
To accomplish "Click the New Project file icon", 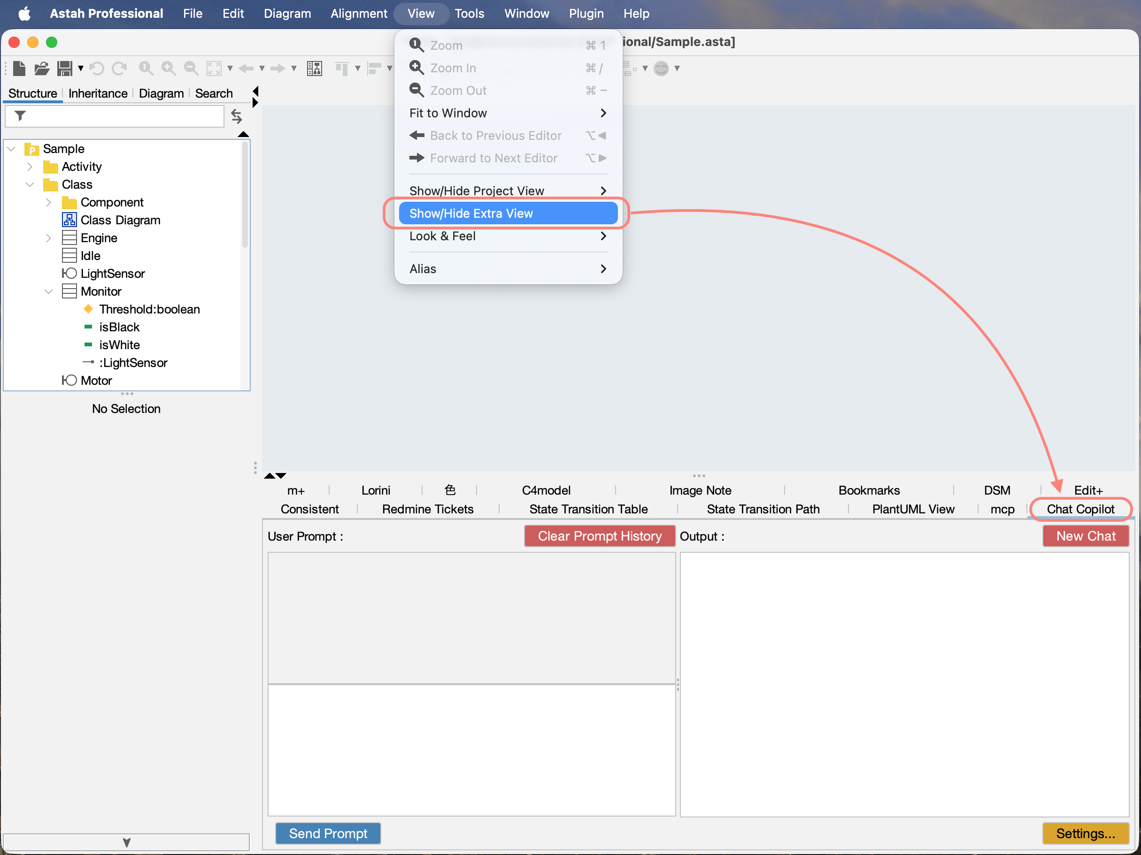I will coord(20,68).
